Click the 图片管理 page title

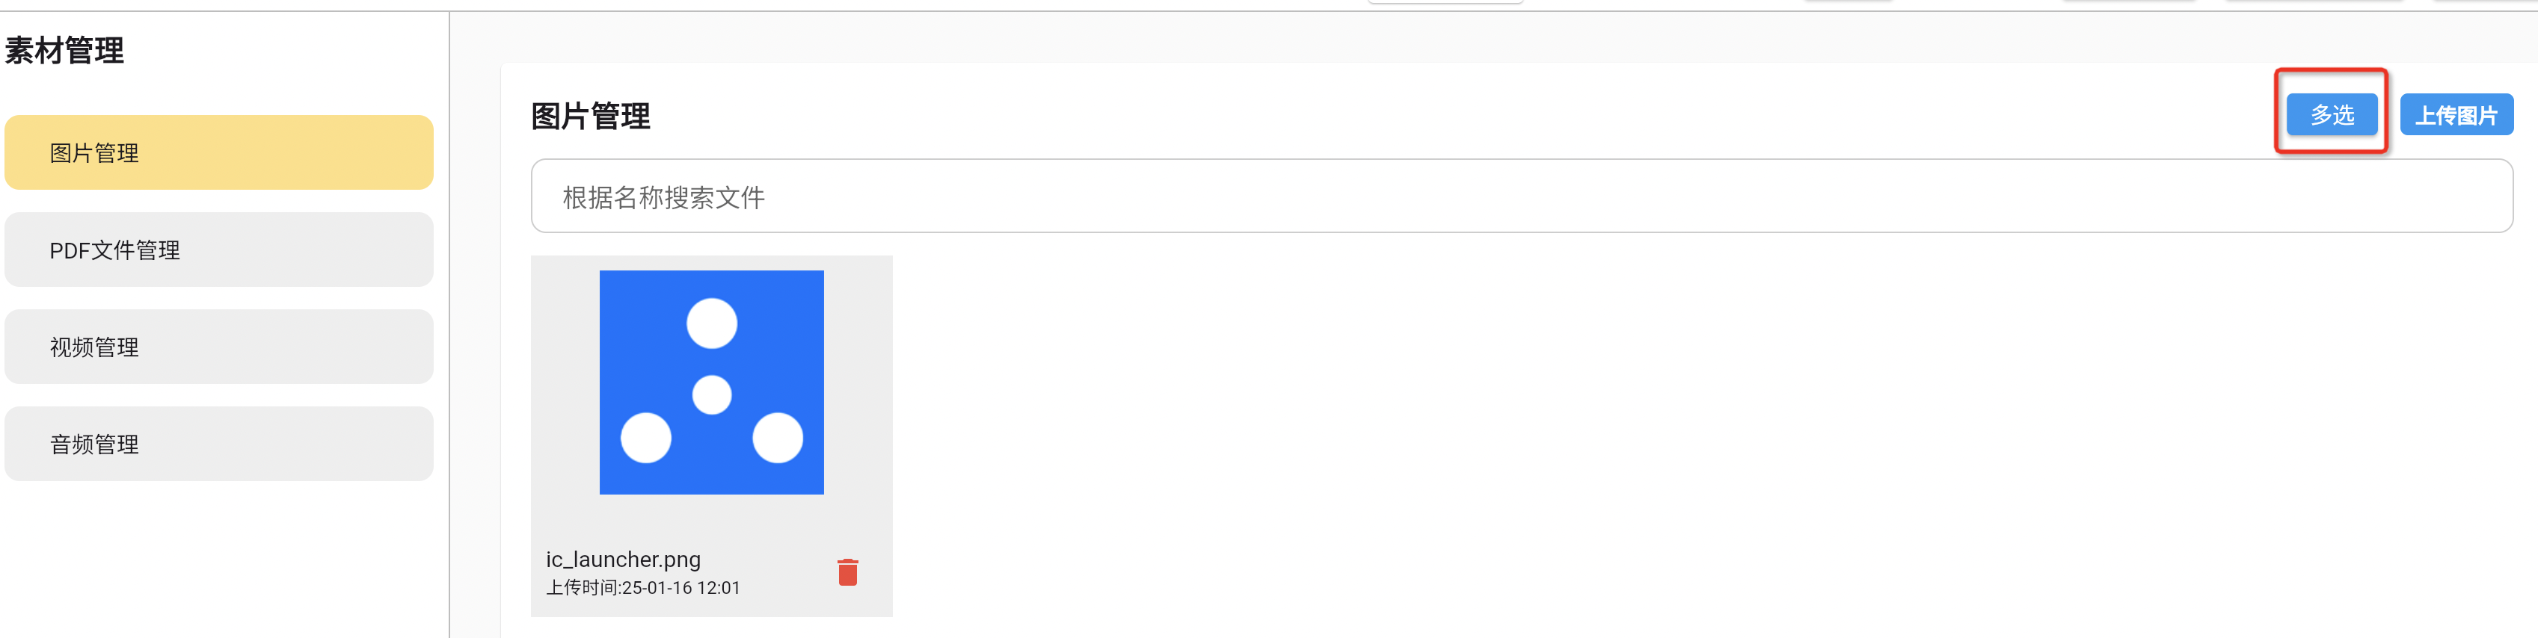[590, 117]
